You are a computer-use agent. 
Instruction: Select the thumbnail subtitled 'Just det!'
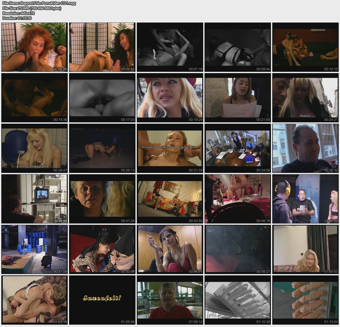point(237,98)
